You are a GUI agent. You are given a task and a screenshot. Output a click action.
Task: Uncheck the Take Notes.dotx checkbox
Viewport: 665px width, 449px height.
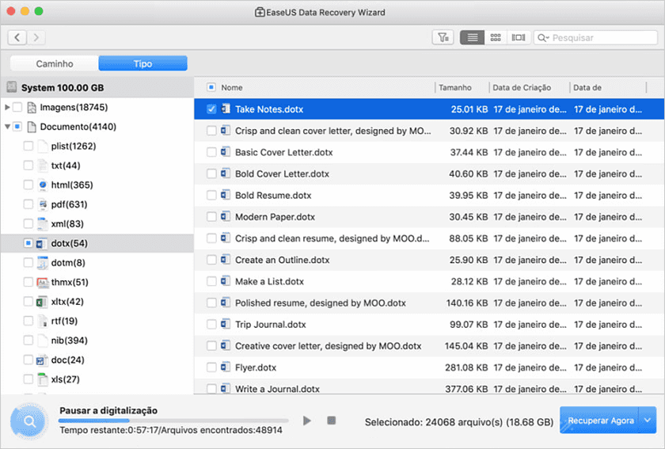pos(211,109)
